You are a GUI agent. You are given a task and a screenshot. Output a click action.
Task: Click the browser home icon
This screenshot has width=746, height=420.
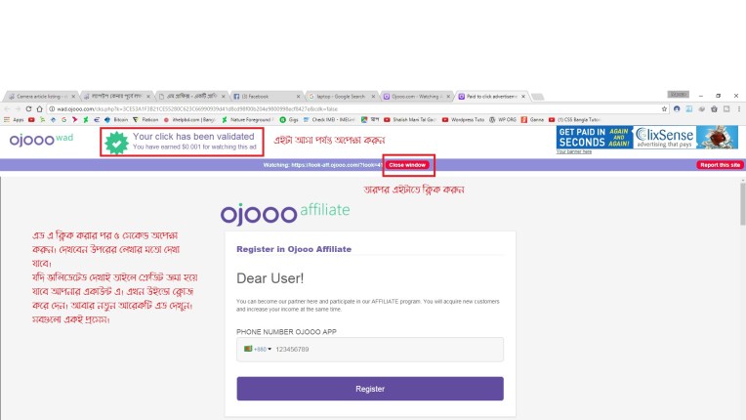[x=38, y=108]
